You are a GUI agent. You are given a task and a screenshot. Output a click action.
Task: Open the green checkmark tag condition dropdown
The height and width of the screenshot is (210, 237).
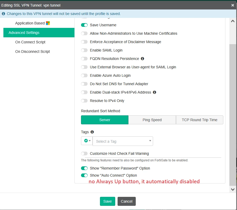[x=87, y=141]
